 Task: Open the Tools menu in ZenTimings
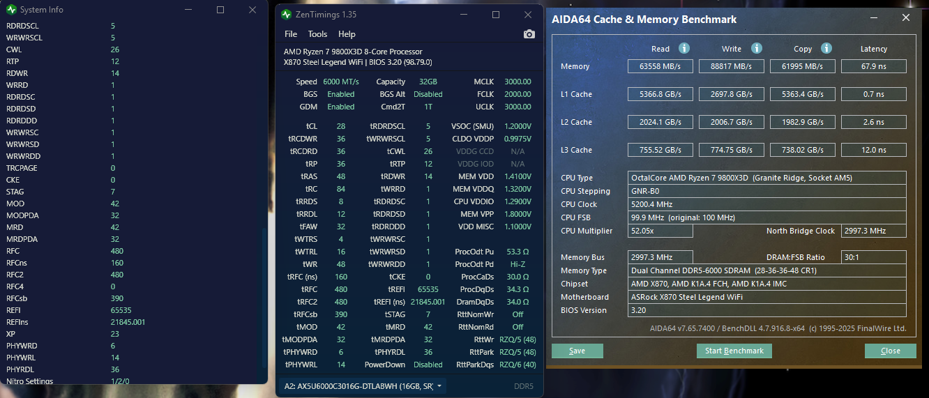[317, 34]
